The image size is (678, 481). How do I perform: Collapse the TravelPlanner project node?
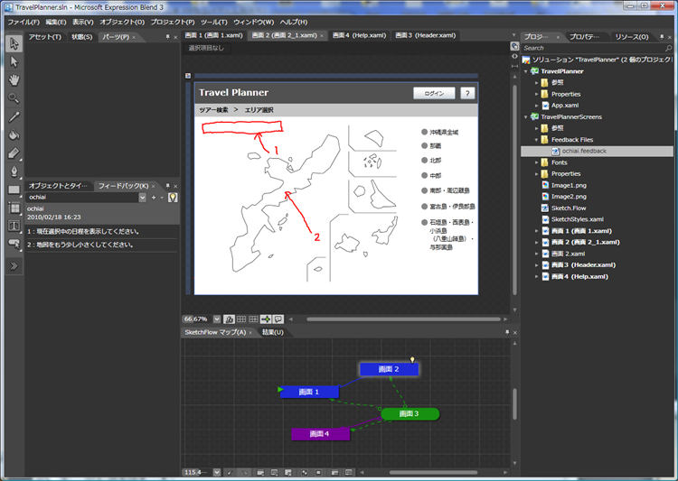(x=526, y=71)
